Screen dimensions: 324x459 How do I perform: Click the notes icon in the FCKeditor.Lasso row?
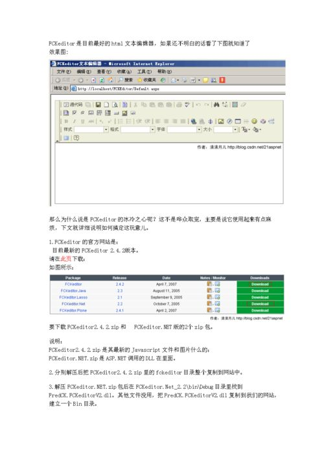tap(209, 297)
